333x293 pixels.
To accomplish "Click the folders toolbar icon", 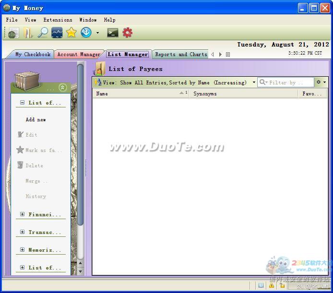I will [x=28, y=33].
